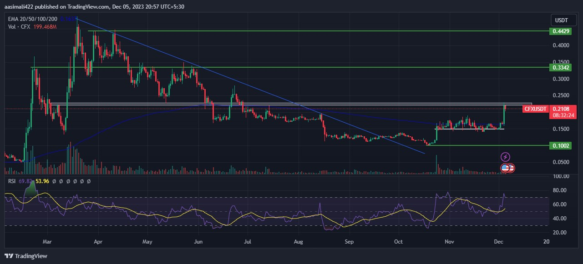This screenshot has height=264, width=583.
Task: Click the Sep label on time axis
Action: [x=349, y=242]
